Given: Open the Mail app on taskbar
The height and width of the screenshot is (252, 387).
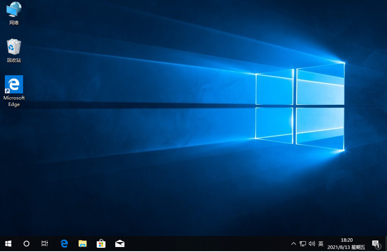Looking at the screenshot, I should (x=120, y=244).
